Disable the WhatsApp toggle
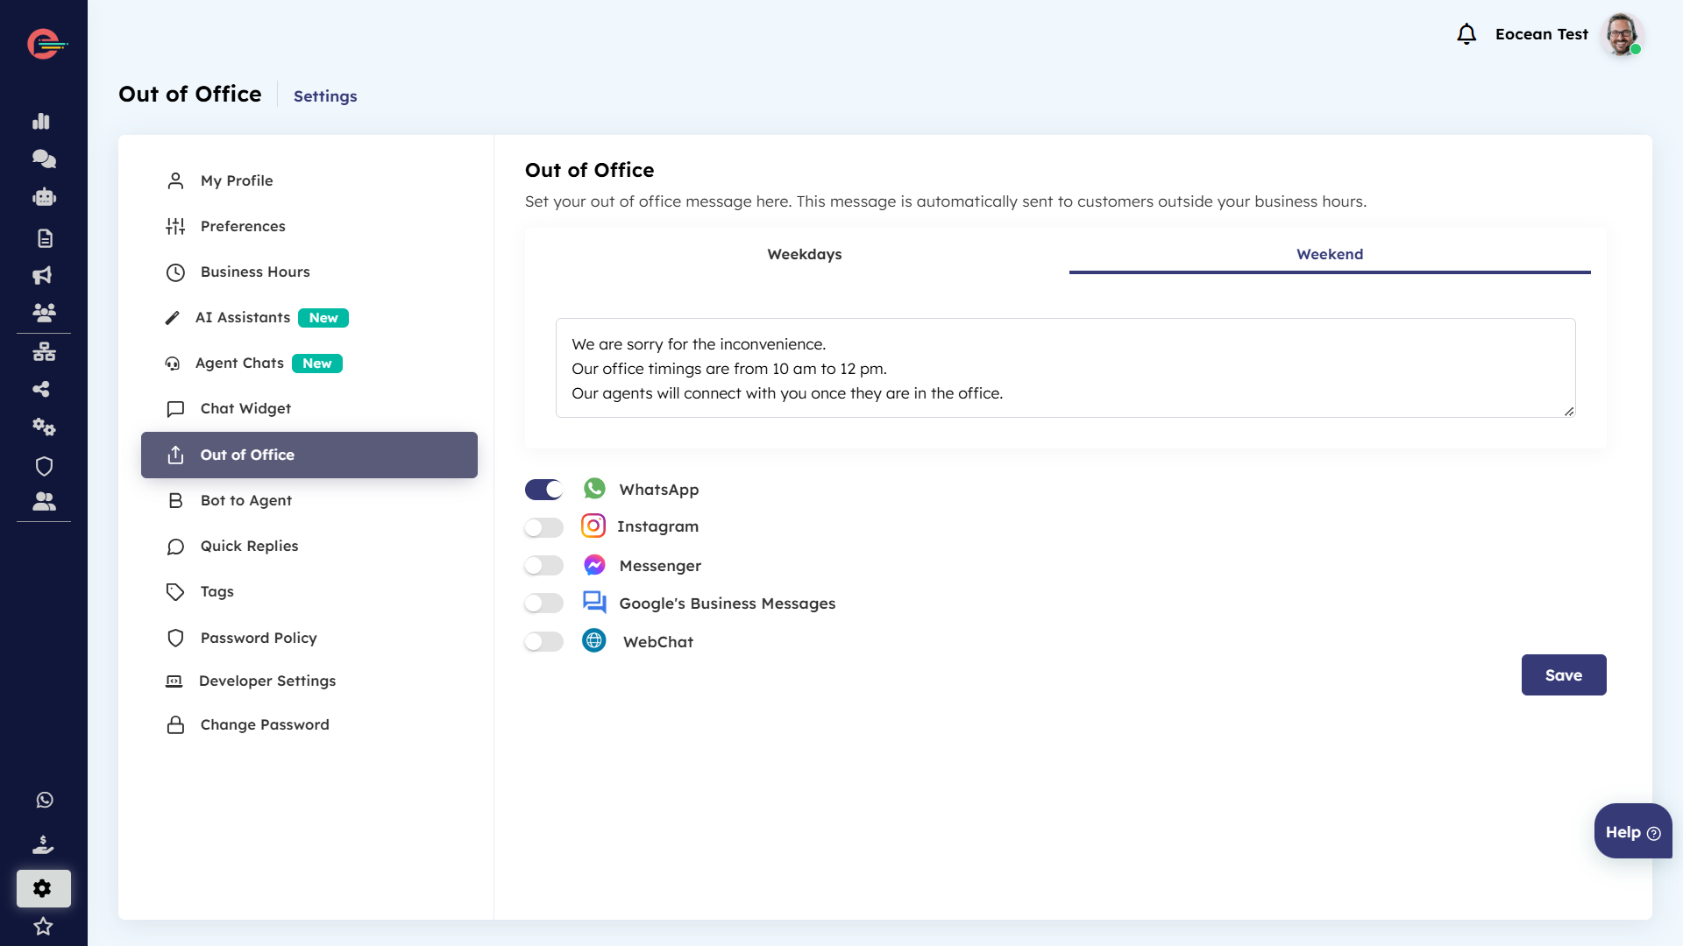This screenshot has height=946, width=1683. 543,490
